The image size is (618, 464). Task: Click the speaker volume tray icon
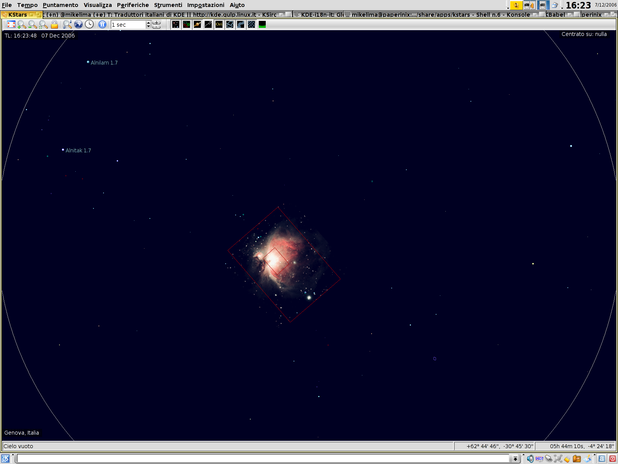pyautogui.click(x=530, y=459)
